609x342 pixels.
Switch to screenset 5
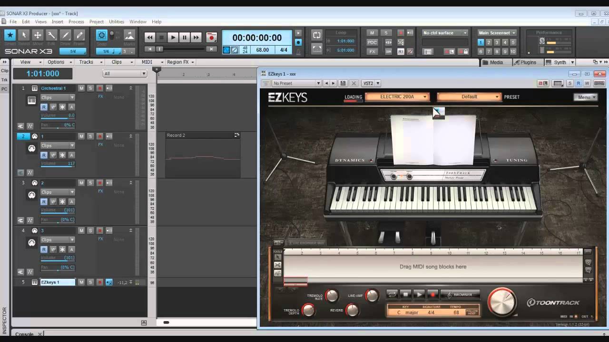click(513, 42)
